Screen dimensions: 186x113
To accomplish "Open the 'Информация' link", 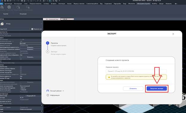I will pos(55,95).
